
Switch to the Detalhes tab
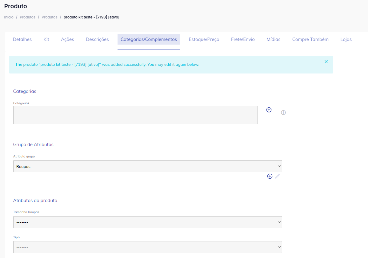[x=22, y=39]
